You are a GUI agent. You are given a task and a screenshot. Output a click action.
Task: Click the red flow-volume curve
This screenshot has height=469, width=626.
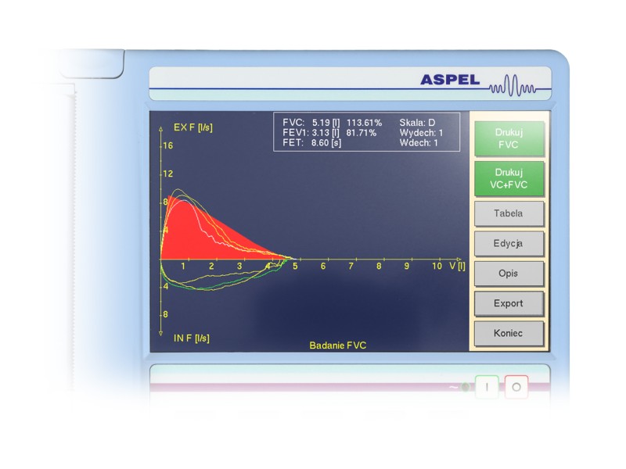tap(207, 227)
